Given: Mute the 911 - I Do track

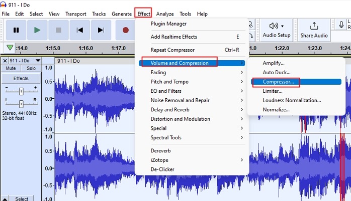Looking at the screenshot, I should tap(11, 68).
